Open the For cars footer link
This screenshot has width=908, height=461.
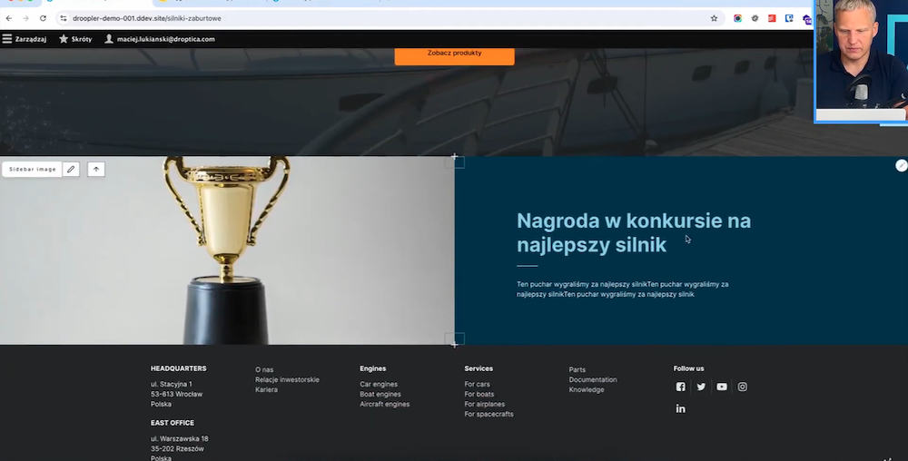point(478,384)
